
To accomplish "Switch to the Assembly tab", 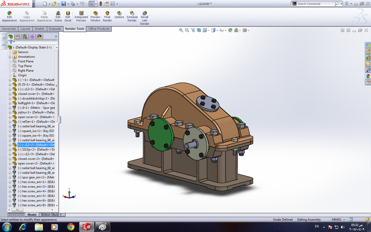I will pyautogui.click(x=9, y=29).
